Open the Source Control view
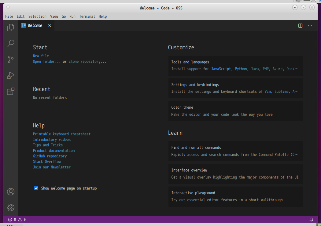Image resolution: width=321 pixels, height=226 pixels. coord(11,59)
